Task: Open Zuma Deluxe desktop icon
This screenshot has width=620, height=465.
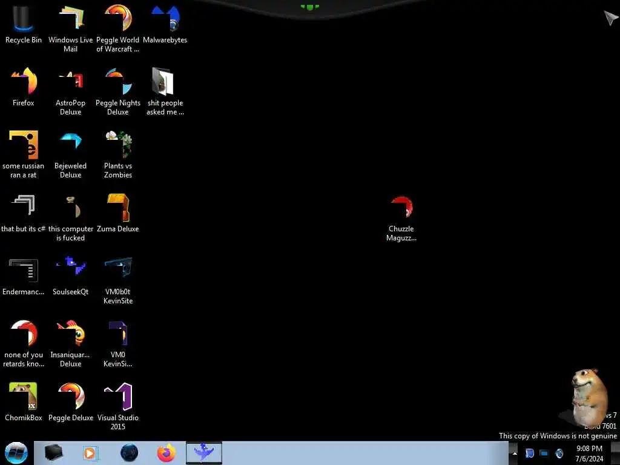Action: click(118, 213)
